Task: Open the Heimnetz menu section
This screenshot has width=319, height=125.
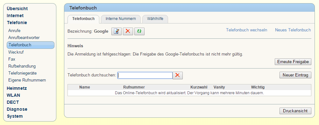Action: coord(17,88)
